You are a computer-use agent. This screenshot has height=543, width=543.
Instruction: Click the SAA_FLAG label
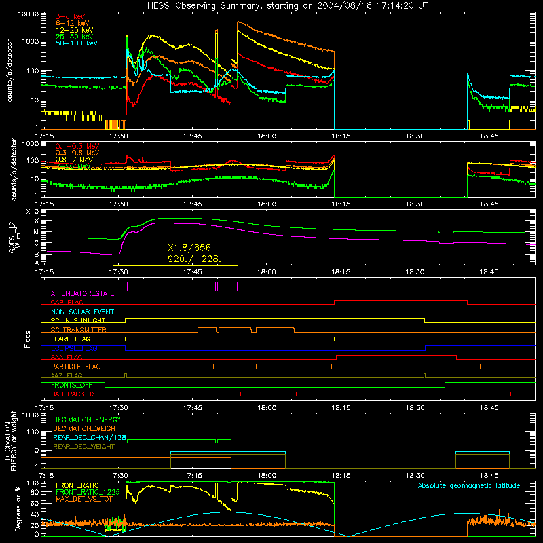[x=67, y=357]
